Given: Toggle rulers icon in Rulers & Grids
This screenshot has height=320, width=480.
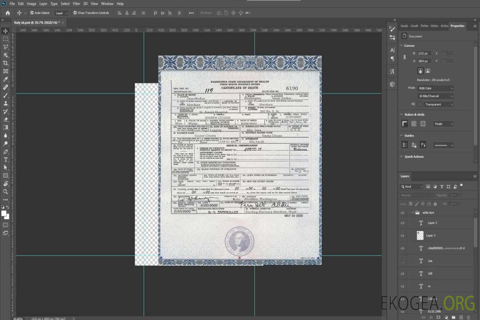Looking at the screenshot, I should click(x=405, y=124).
